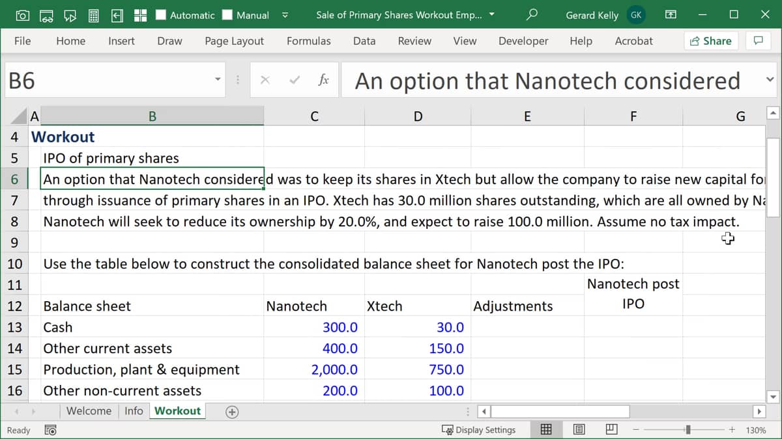Click the vertical scrollbar up arrow

773,114
